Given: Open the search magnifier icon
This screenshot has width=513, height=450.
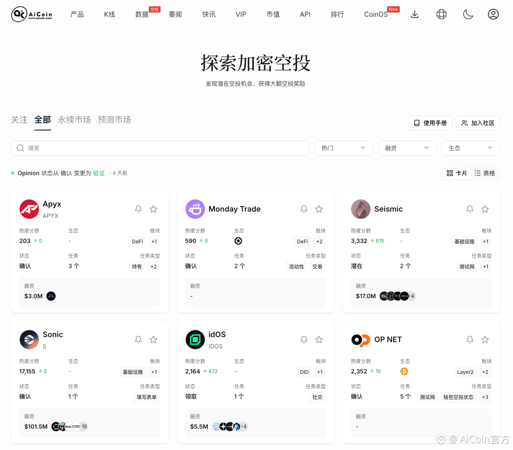Looking at the screenshot, I should point(20,148).
